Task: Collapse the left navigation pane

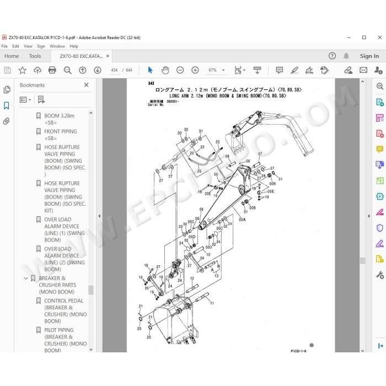Action: [x=99, y=216]
